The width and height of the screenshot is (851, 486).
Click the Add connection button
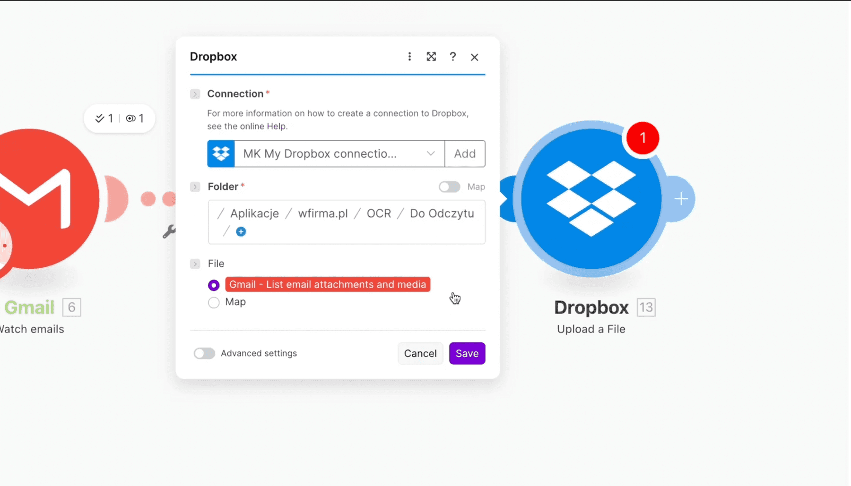(465, 153)
